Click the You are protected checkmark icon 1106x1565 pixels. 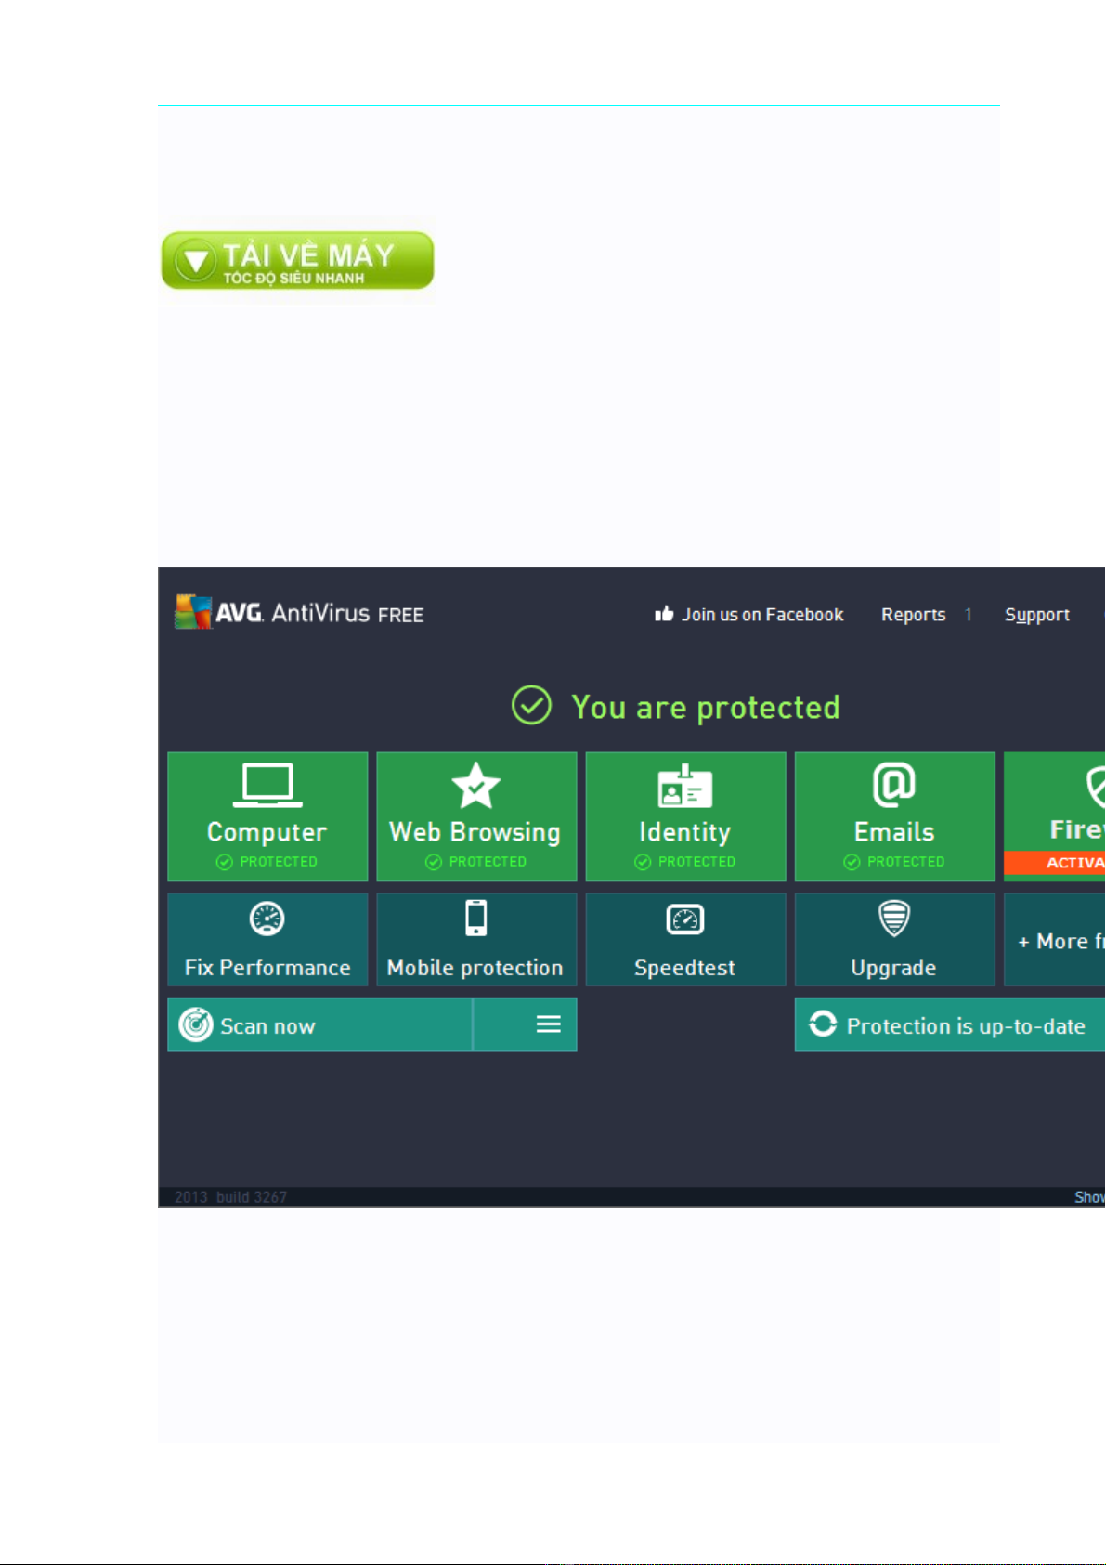531,706
